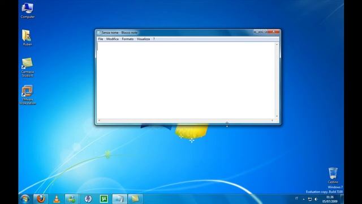
Task: Open the File menu in Blocco note
Action: [101, 39]
